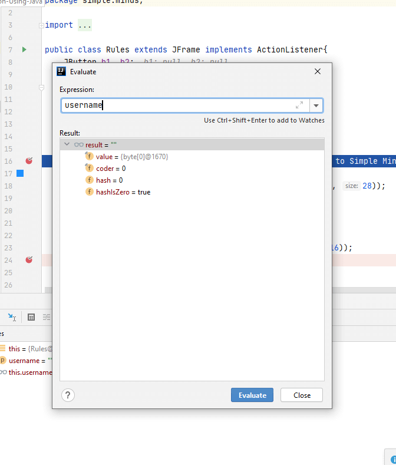396x465 pixels.
Task: Click the fold marker on line 10
Action: (x=41, y=87)
